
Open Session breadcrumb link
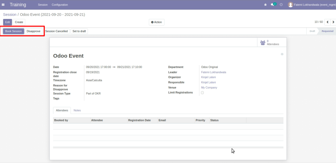[x=10, y=14]
